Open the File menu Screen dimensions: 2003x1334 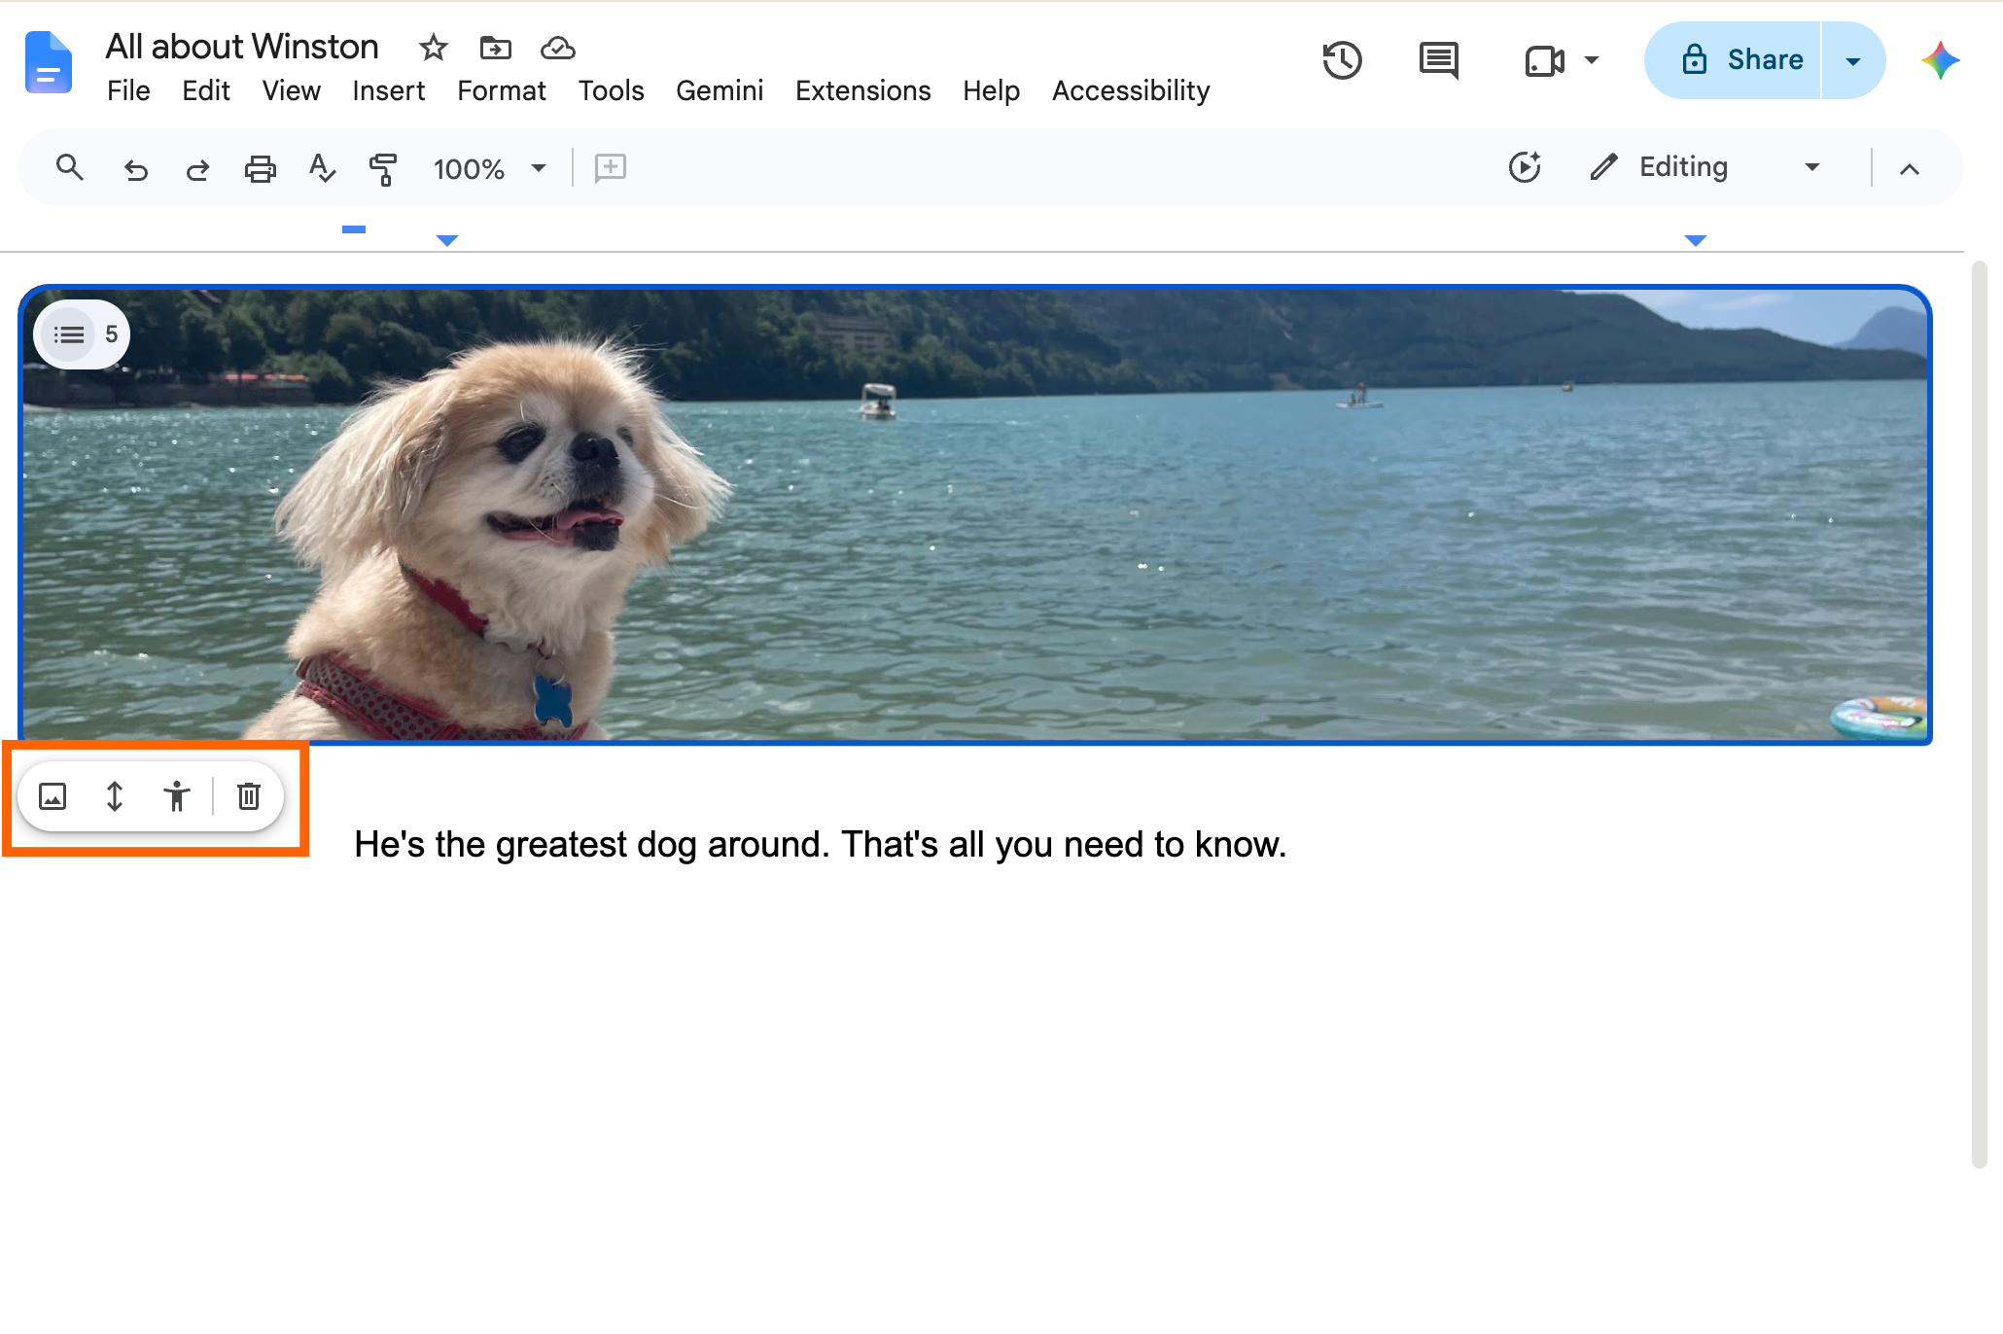128,90
